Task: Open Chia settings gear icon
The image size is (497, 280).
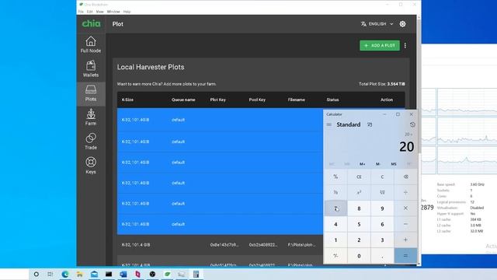Action: pyautogui.click(x=402, y=24)
